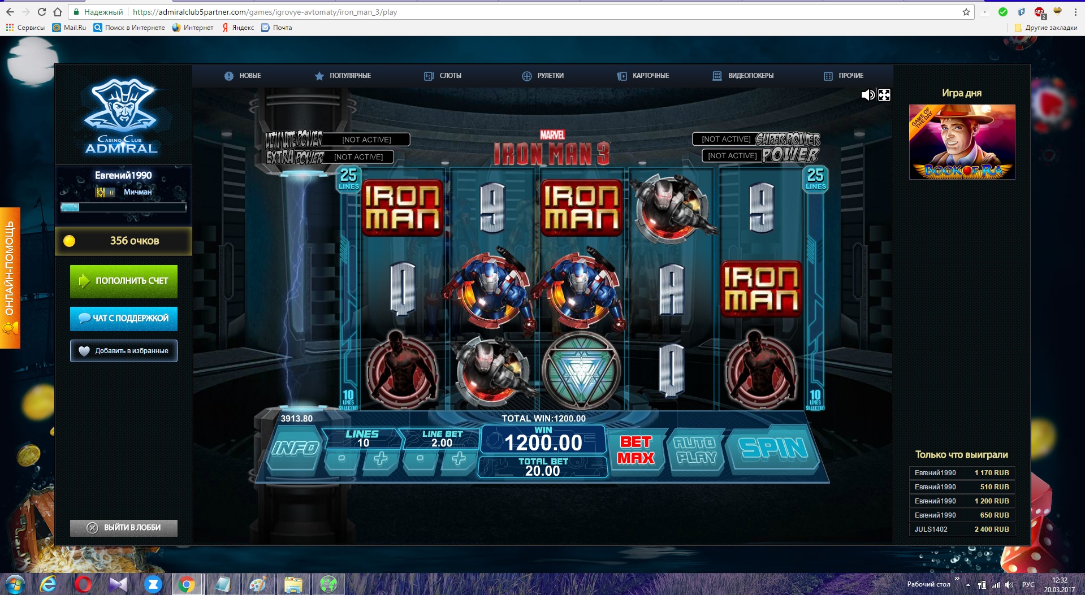Open the СЛОТЫ games tab

(443, 76)
